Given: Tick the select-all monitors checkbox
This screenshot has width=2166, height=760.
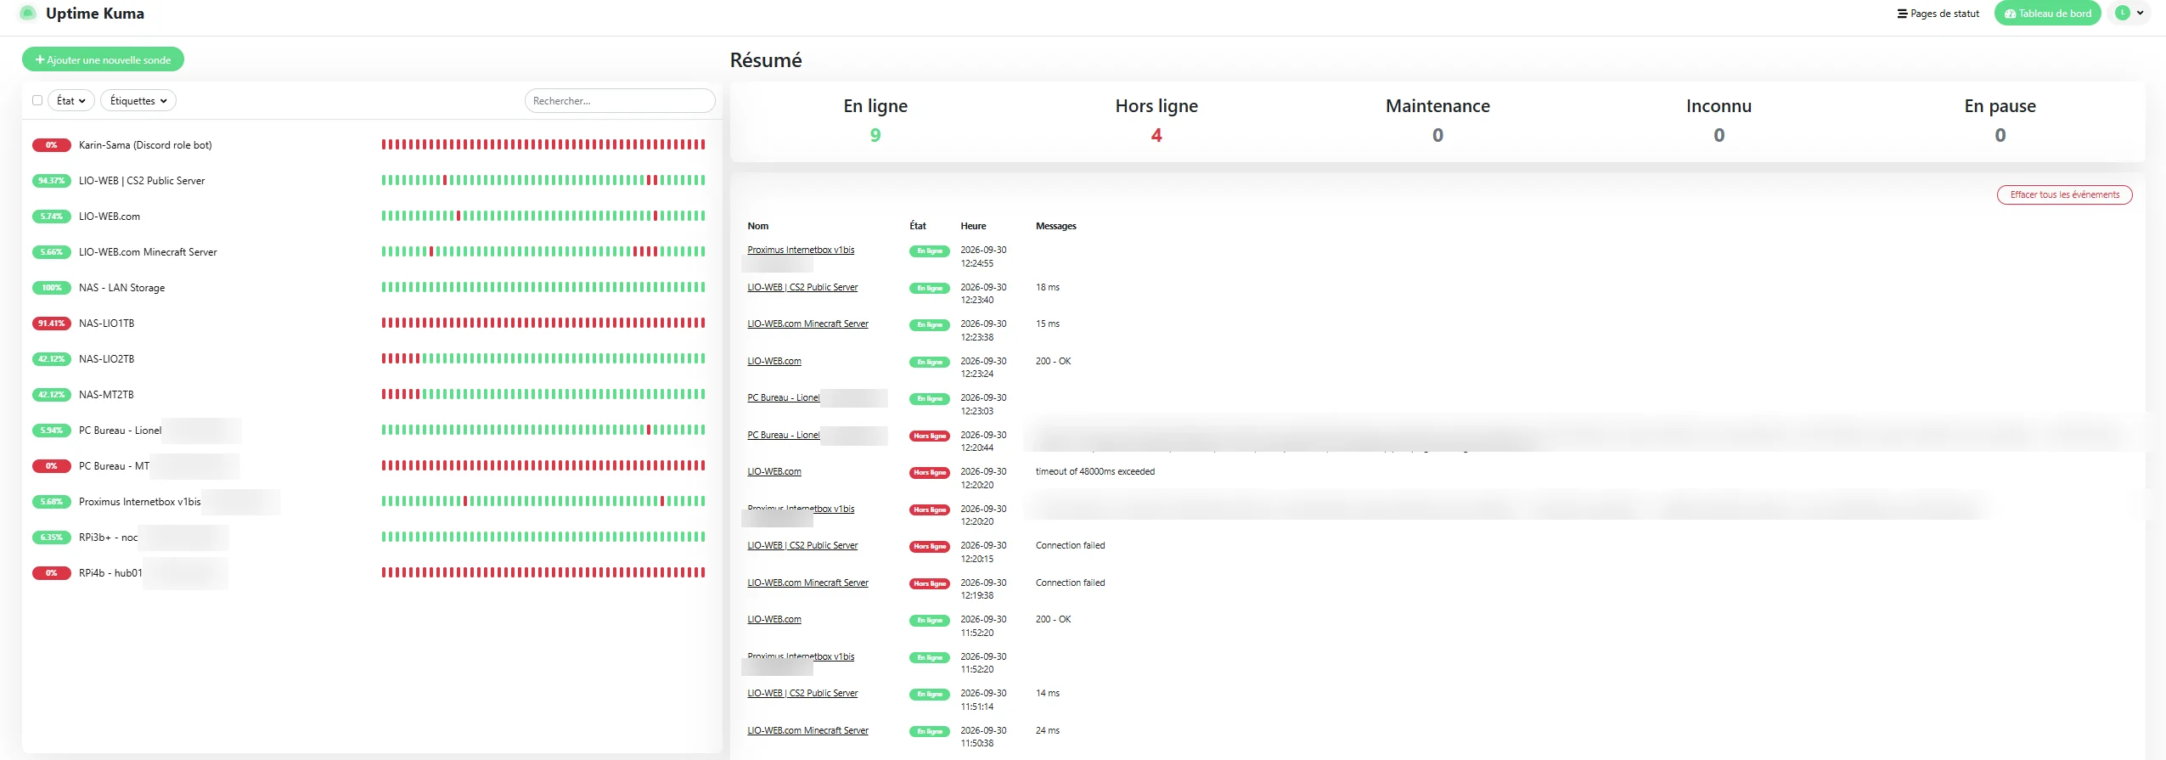Looking at the screenshot, I should click(37, 101).
